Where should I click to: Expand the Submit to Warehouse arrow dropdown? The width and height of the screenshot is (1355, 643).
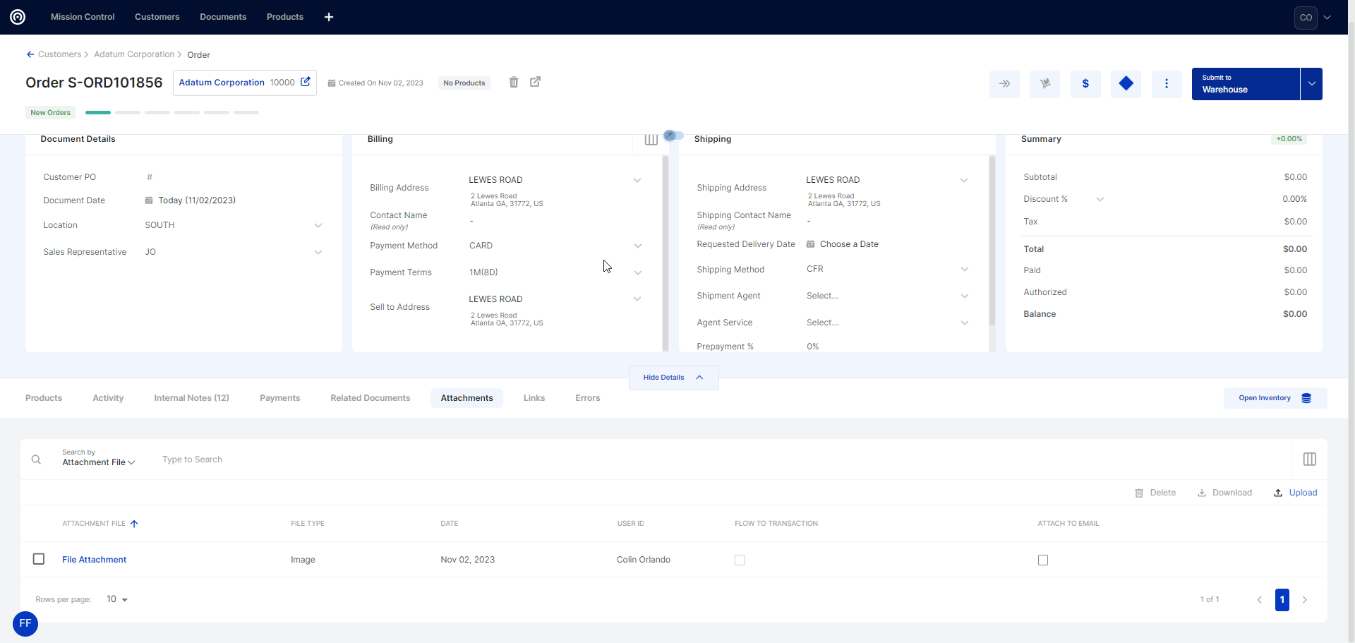(1311, 84)
